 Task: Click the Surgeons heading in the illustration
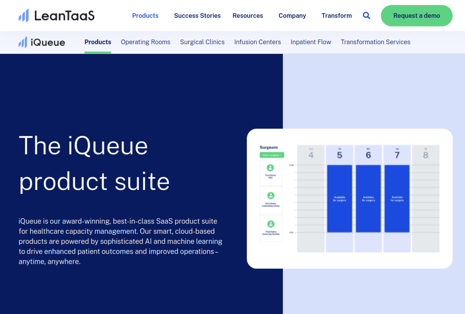[269, 147]
